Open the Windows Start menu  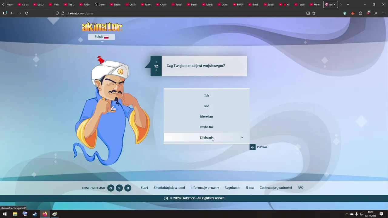coord(5,214)
